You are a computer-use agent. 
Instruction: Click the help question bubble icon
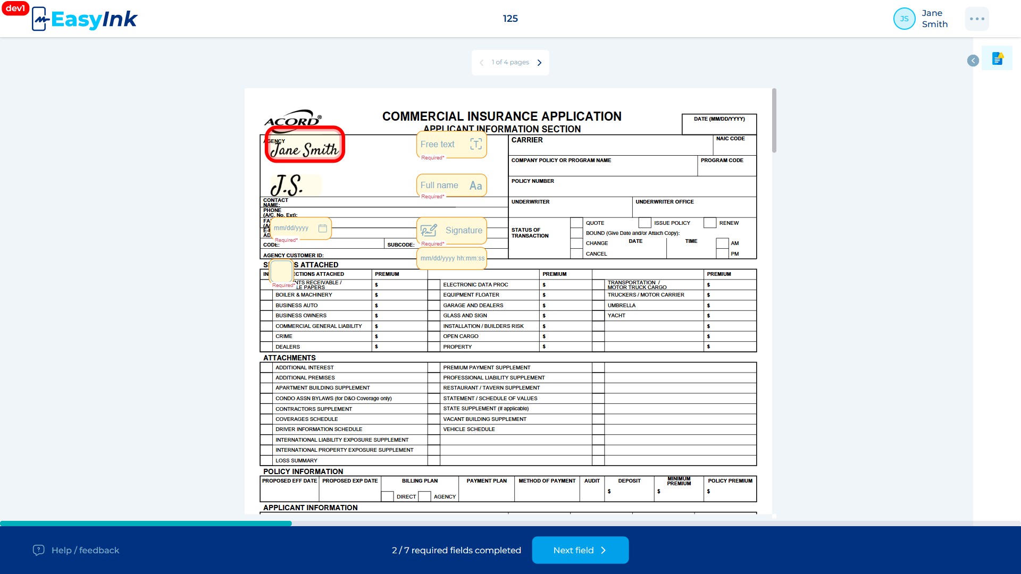pyautogui.click(x=38, y=550)
